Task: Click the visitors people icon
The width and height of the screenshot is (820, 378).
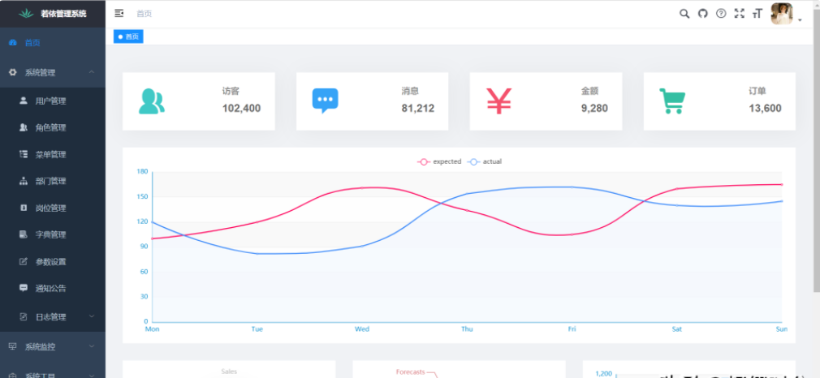Action: (x=151, y=101)
